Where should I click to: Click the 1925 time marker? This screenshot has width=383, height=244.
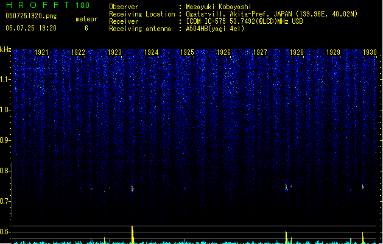coord(187,52)
